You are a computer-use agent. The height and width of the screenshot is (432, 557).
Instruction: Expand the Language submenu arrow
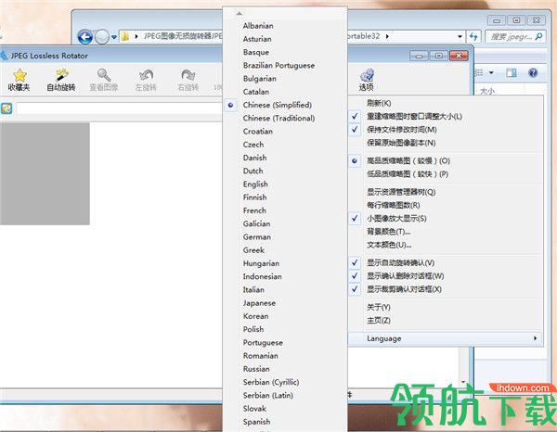[535, 338]
